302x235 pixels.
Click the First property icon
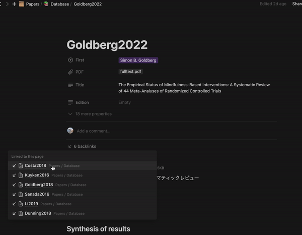70,60
